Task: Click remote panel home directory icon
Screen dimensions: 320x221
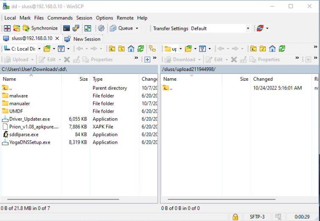Action: click(x=273, y=49)
